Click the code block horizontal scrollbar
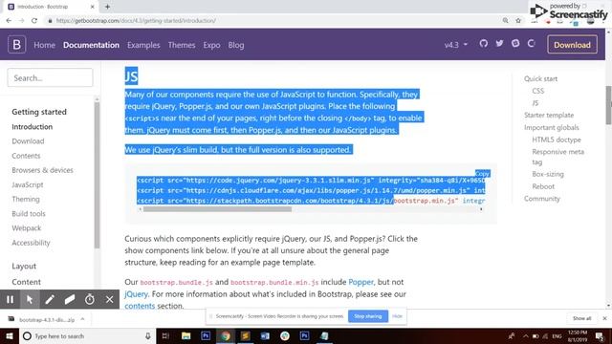Image resolution: width=612 pixels, height=344 pixels. coord(217,209)
